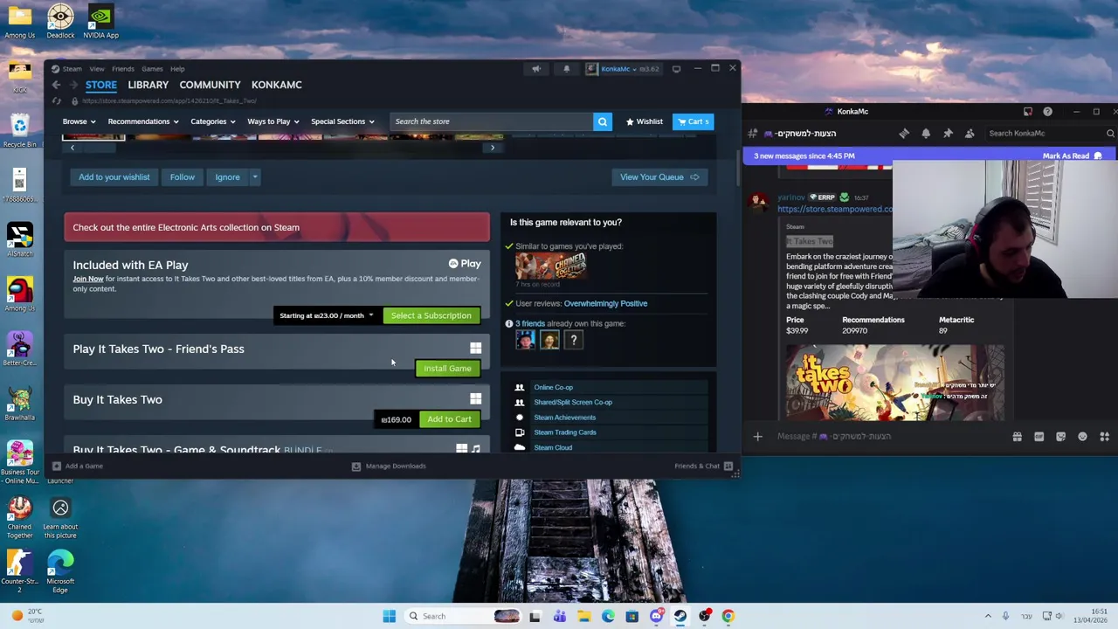The height and width of the screenshot is (629, 1118).
Task: Open Discord emoji picker
Action: pos(1082,436)
